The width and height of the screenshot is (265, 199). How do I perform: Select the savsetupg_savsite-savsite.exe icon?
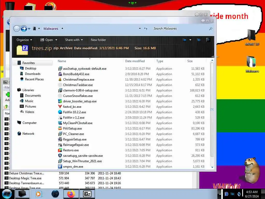60,156
